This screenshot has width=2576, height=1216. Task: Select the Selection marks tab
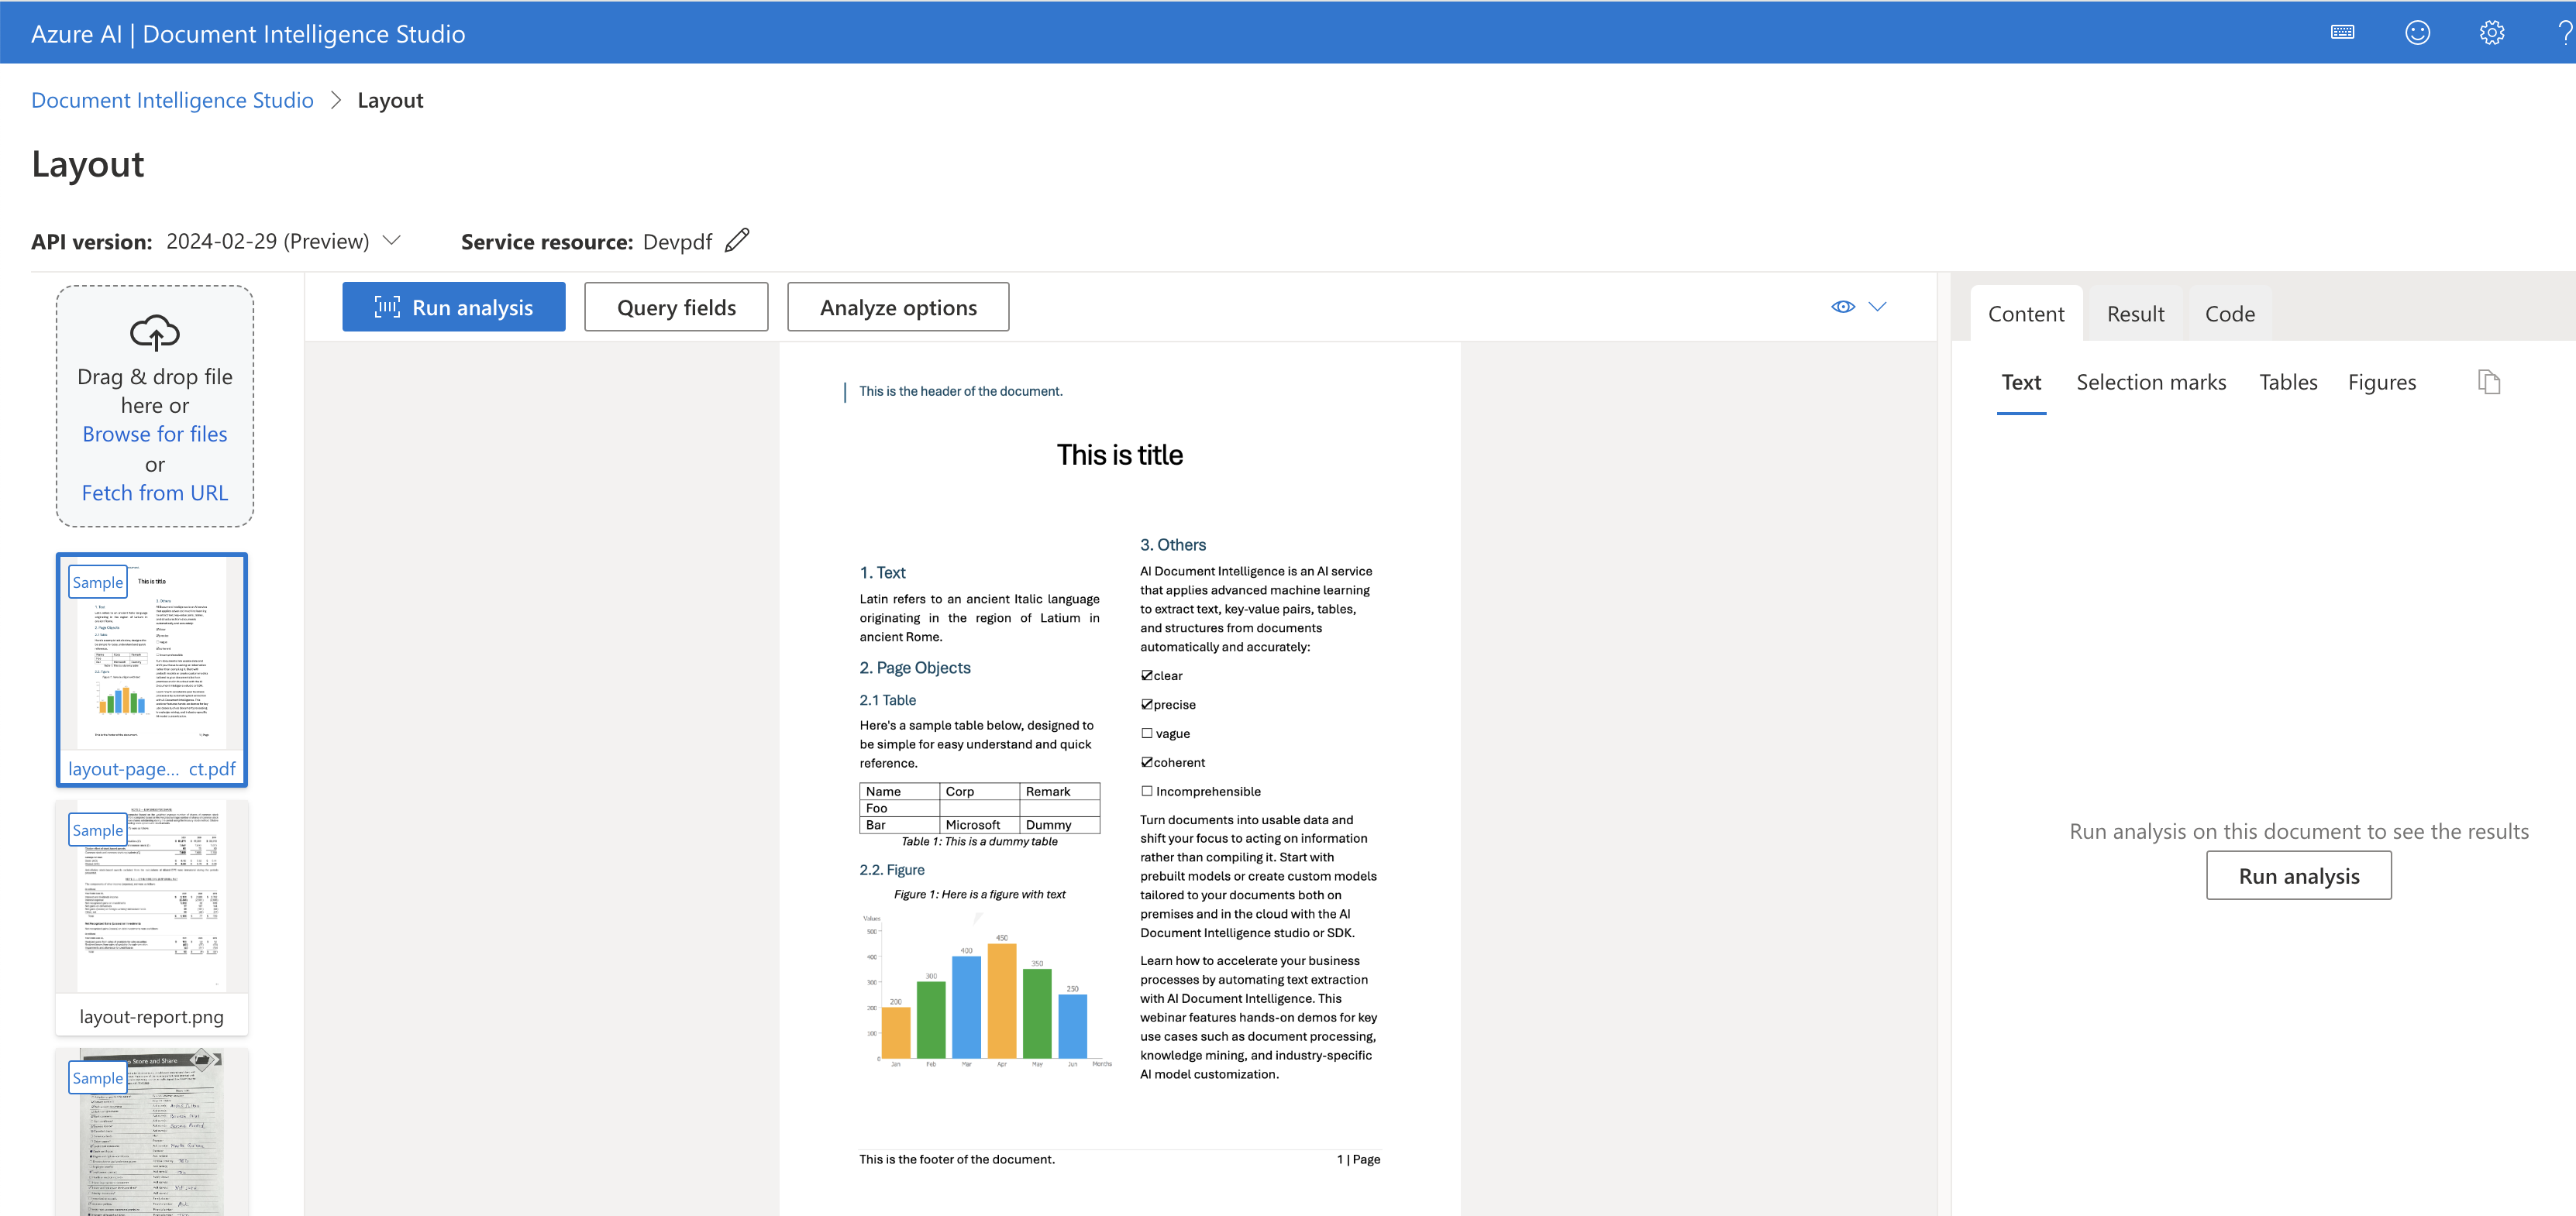tap(2151, 382)
